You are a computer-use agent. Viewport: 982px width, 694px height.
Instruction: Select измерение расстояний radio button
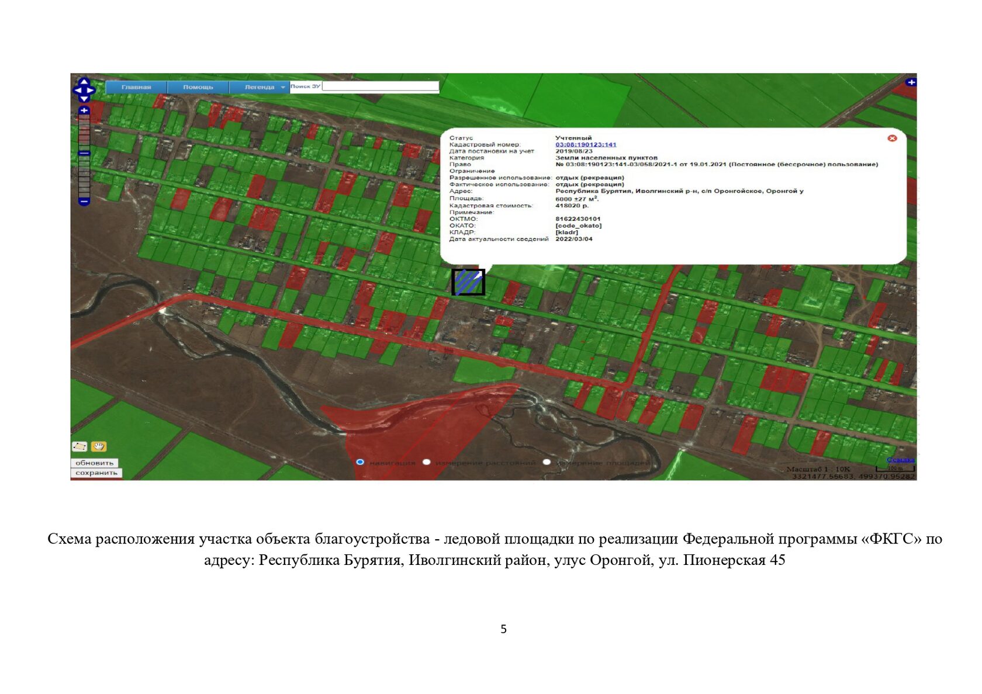tap(427, 462)
